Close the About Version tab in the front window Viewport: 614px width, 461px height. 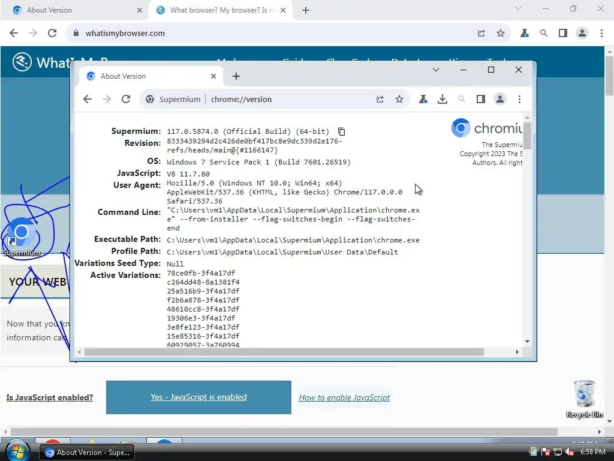(213, 76)
